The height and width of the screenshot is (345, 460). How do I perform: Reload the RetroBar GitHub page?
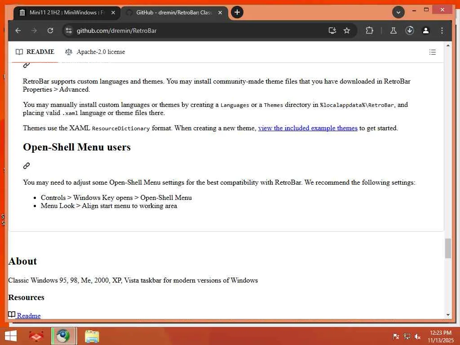click(50, 31)
